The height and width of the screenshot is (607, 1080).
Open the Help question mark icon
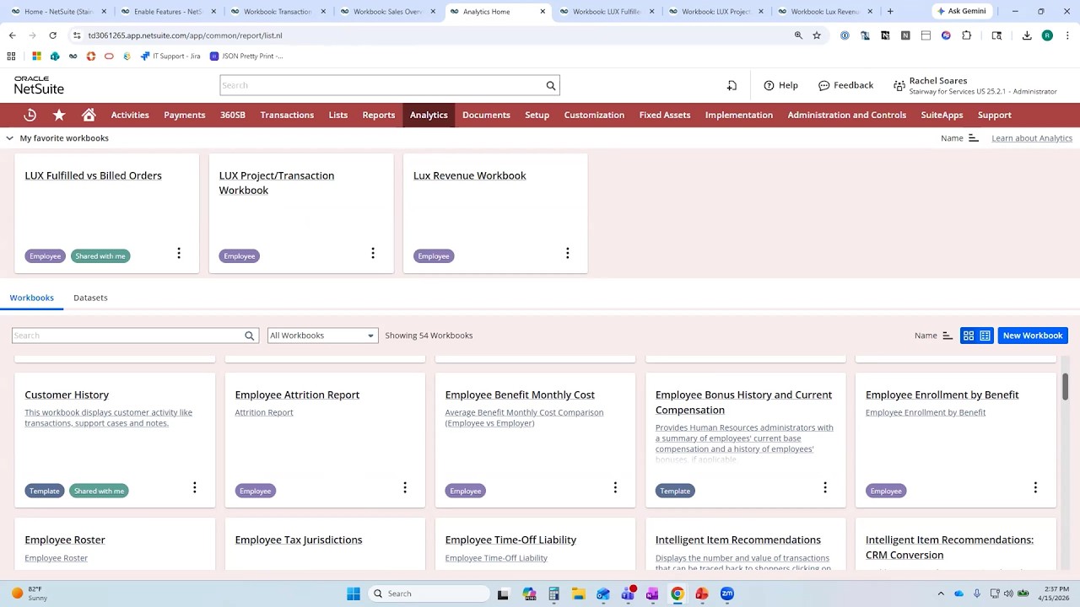(769, 85)
